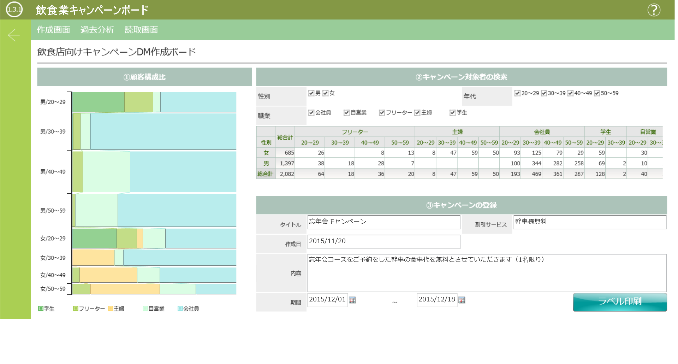Click the 内容 text area

coord(487,273)
